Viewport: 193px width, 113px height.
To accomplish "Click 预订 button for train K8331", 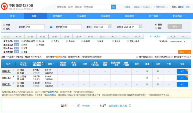I will tap(182, 84).
